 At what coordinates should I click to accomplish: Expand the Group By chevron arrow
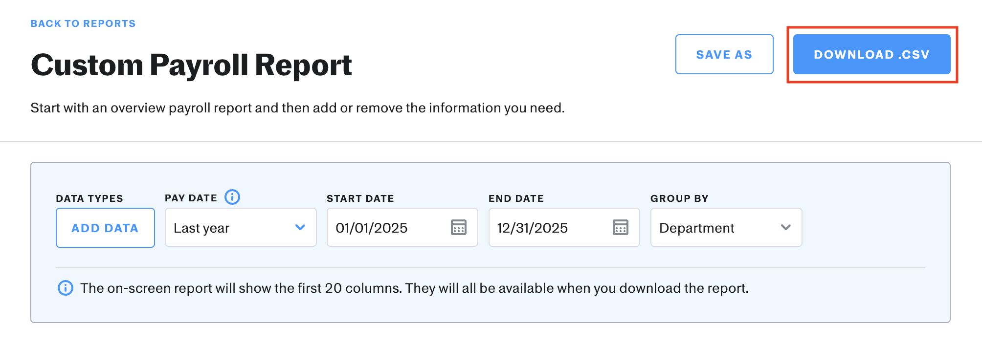pyautogui.click(x=785, y=227)
